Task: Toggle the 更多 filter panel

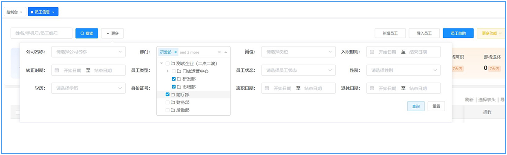Action: (x=112, y=33)
